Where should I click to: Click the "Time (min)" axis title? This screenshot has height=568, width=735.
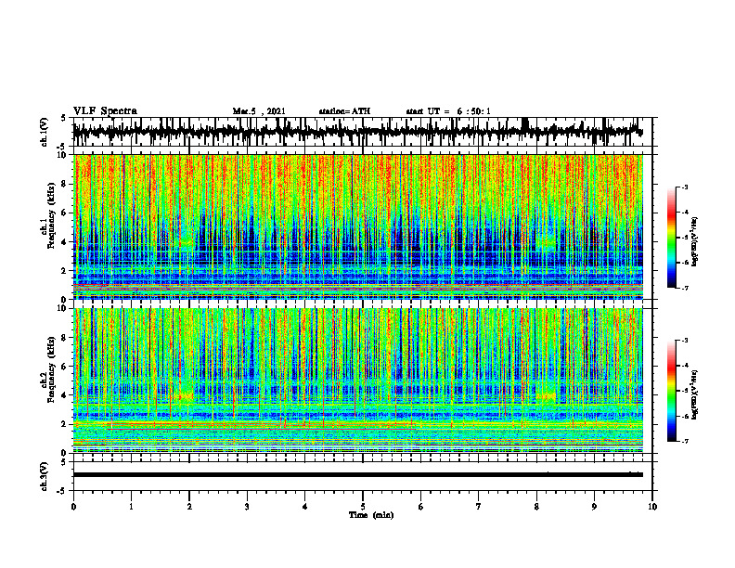(x=371, y=515)
